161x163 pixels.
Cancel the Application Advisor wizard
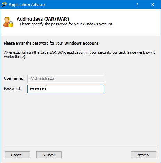(x=17, y=155)
